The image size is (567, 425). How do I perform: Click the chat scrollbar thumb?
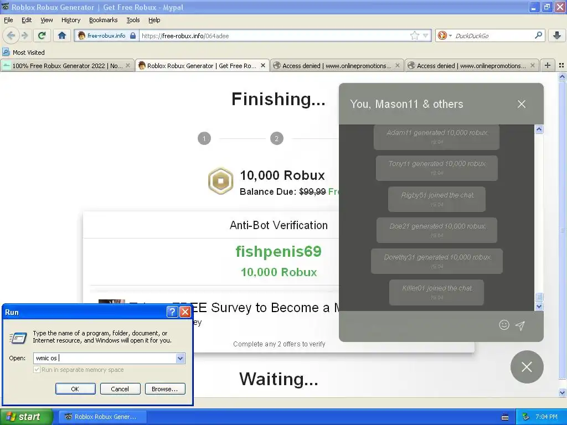pyautogui.click(x=539, y=297)
